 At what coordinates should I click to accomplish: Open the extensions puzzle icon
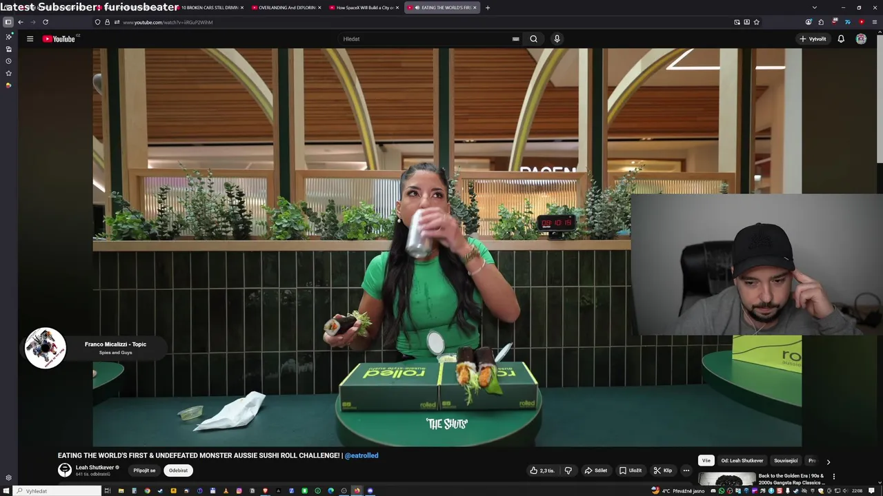821,22
